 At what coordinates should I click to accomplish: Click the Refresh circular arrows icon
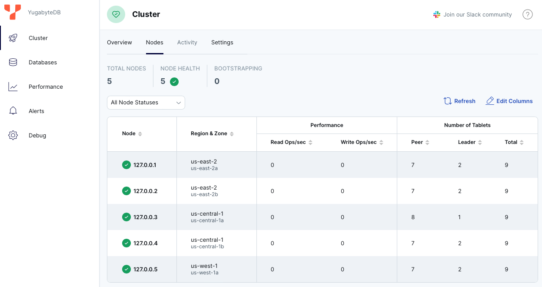point(448,101)
